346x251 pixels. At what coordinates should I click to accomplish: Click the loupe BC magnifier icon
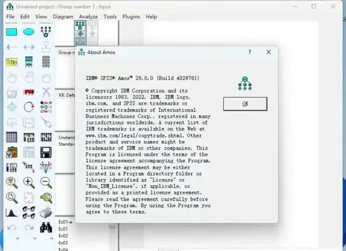(x=46, y=198)
